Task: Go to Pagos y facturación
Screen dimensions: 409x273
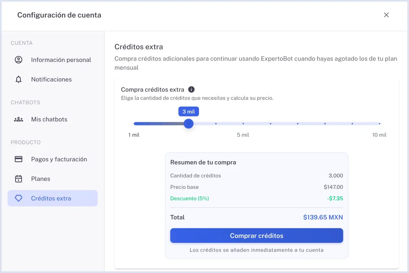Action: pos(59,159)
